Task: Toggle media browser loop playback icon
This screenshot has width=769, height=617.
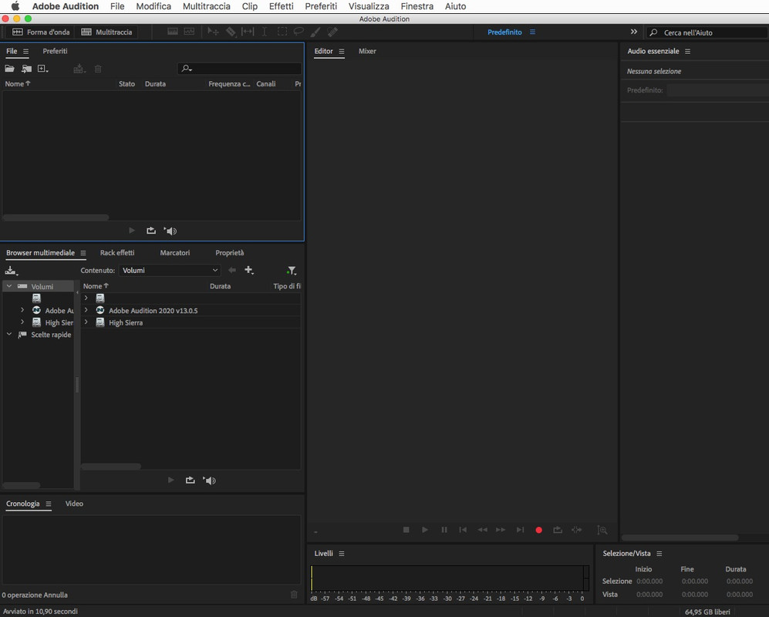Action: click(191, 480)
